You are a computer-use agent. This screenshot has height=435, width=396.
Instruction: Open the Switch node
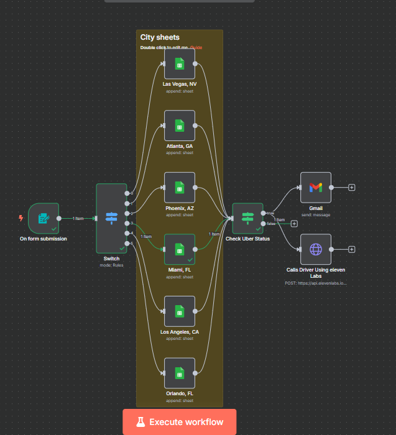coord(111,218)
